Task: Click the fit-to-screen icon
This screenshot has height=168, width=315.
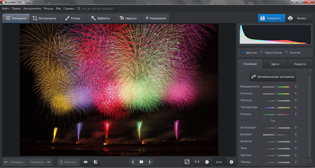Action: (x=187, y=162)
